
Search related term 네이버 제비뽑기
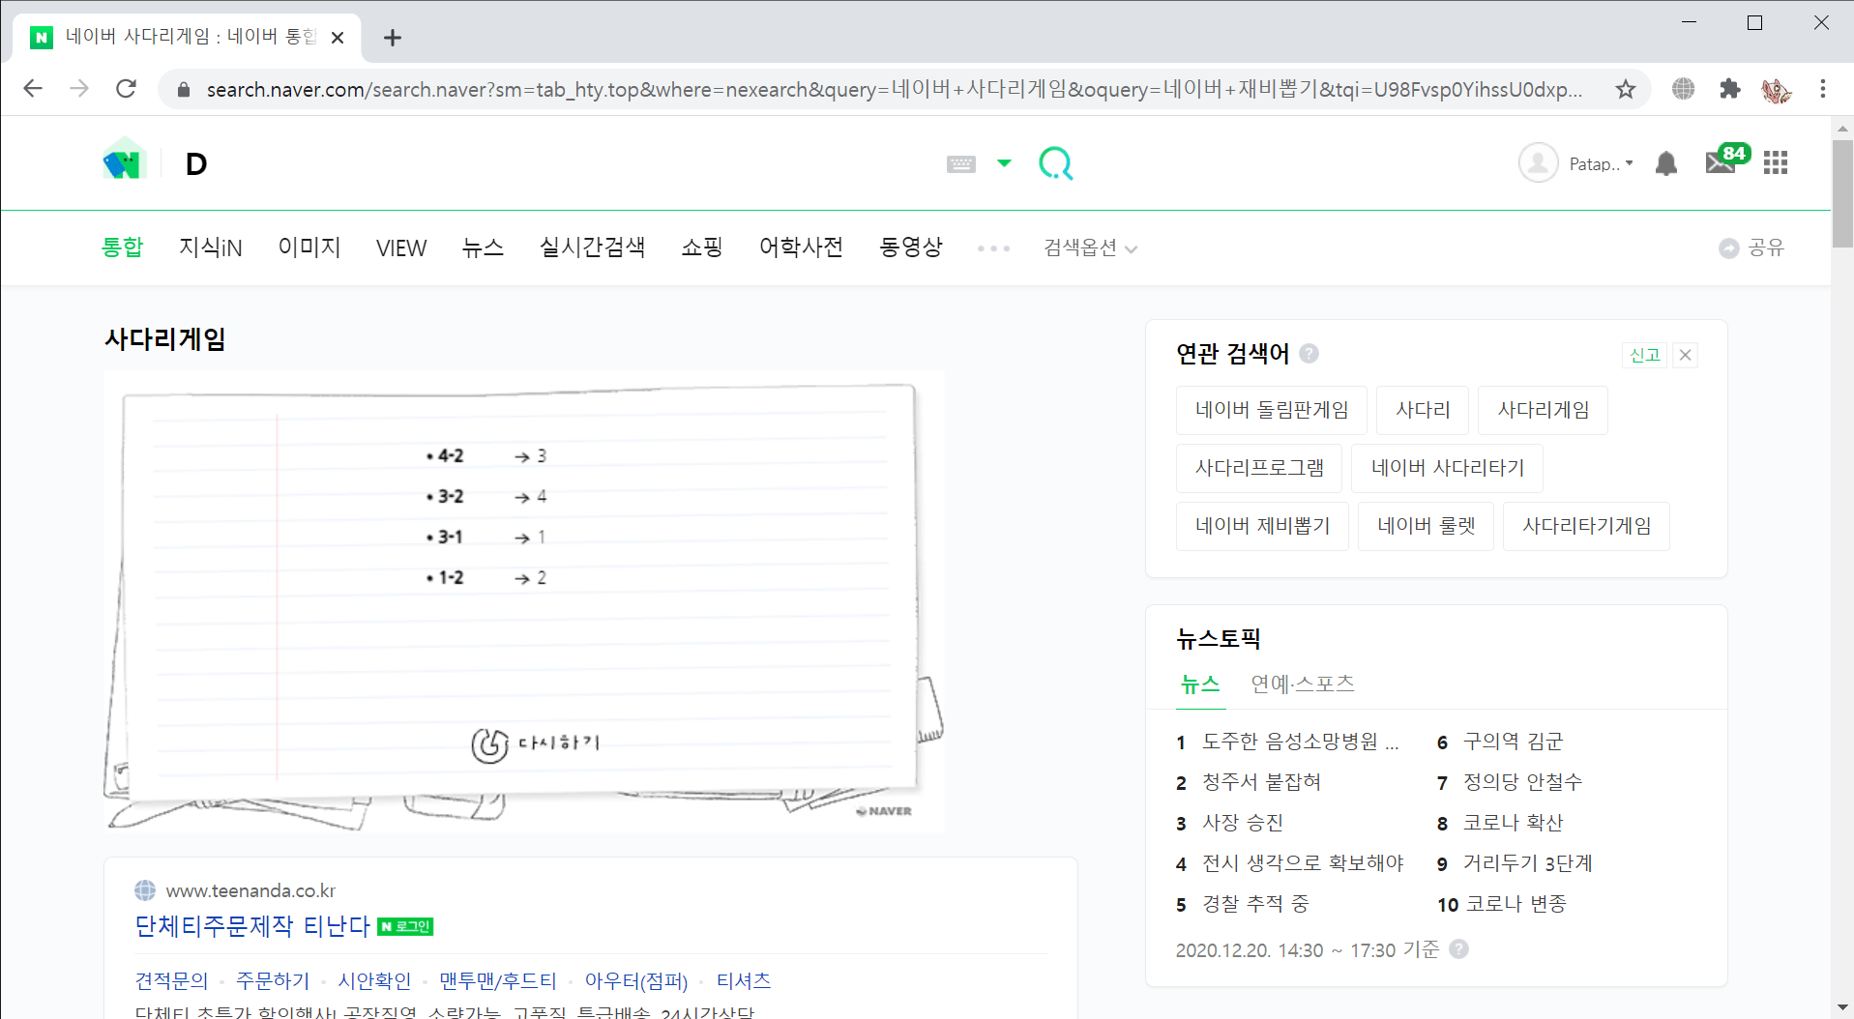coord(1262,526)
